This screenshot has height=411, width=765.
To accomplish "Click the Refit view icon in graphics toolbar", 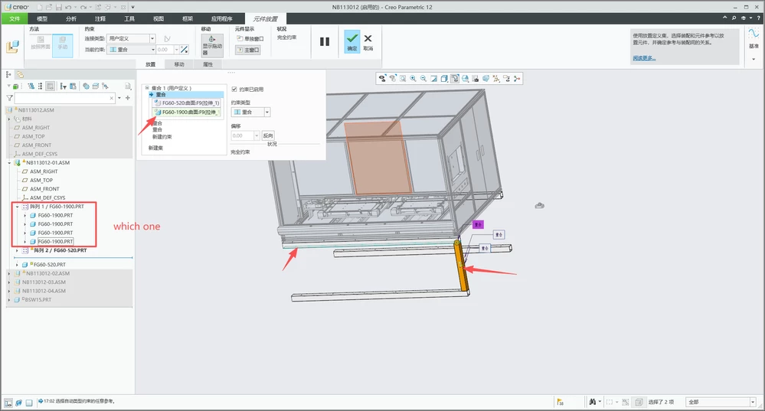I will click(x=403, y=79).
